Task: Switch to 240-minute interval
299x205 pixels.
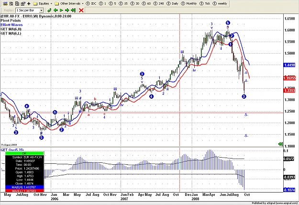Action: click(159, 3)
